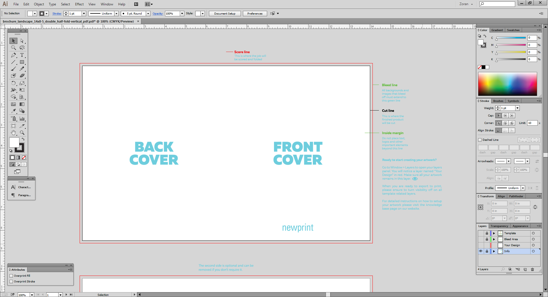Image resolution: width=548 pixels, height=297 pixels.
Task: Select the Rotate tool
Action: click(13, 83)
